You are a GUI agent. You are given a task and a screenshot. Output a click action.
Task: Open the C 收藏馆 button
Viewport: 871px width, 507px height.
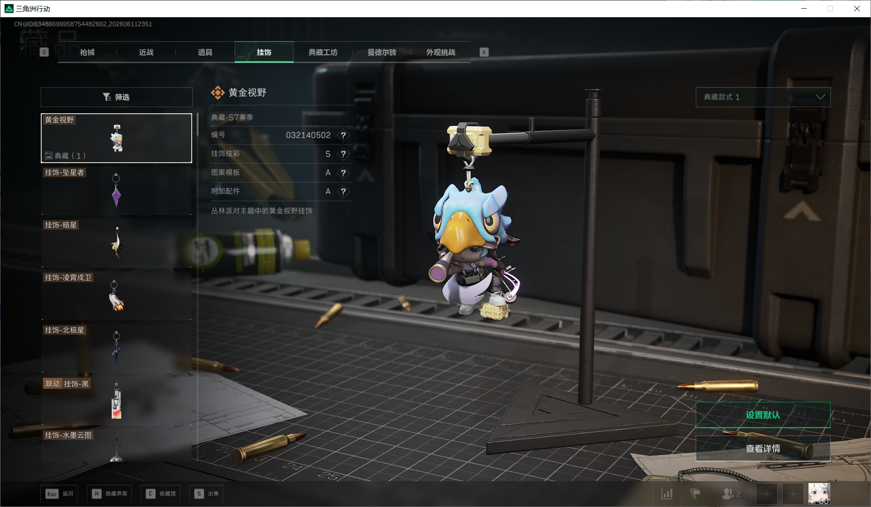[x=161, y=493]
